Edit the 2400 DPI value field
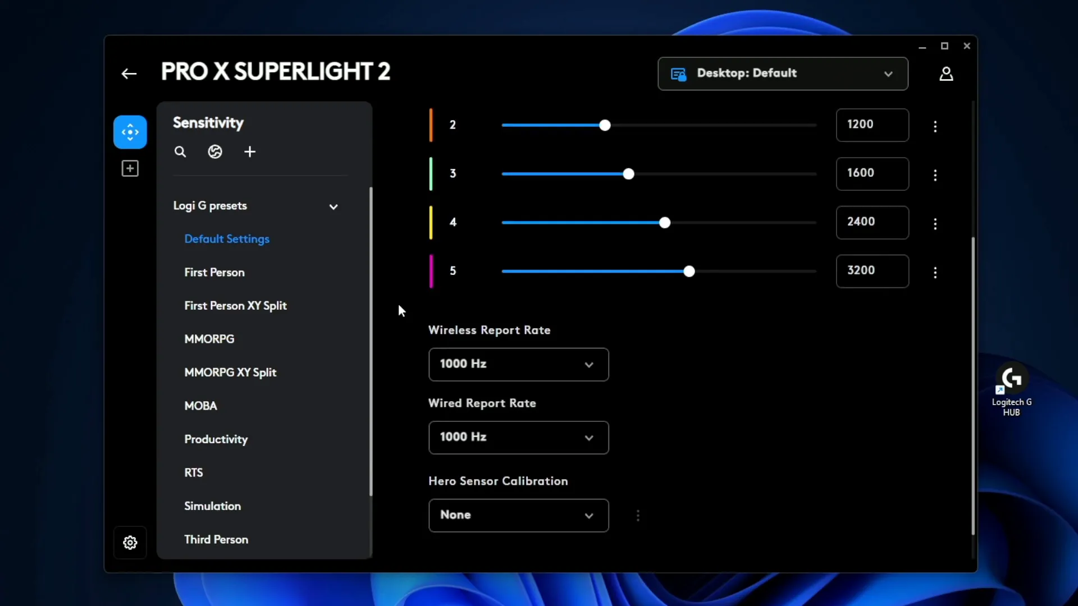 click(x=873, y=223)
